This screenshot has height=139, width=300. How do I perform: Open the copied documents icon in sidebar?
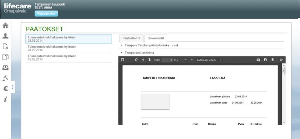(5, 57)
